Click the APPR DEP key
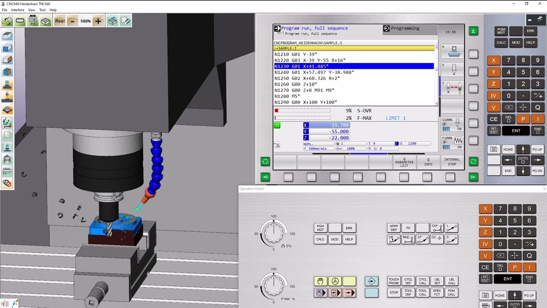This screenshot has height=308, width=547. coord(394,228)
